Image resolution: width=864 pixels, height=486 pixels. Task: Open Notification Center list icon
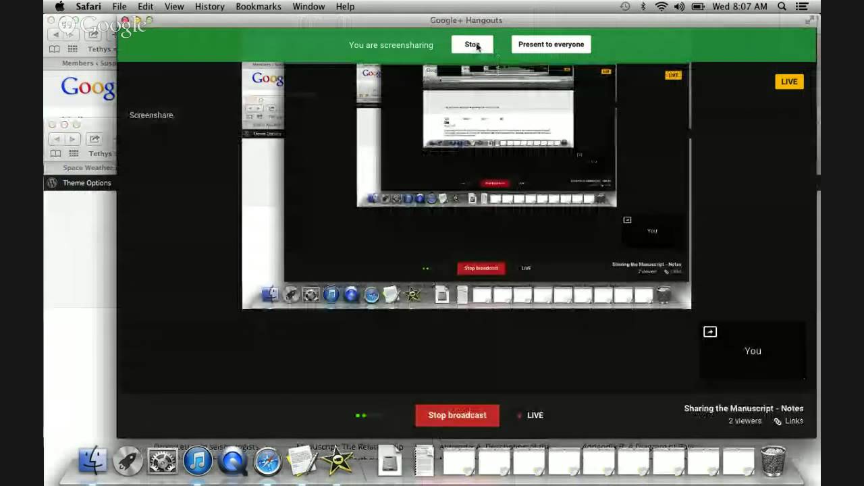pos(802,7)
